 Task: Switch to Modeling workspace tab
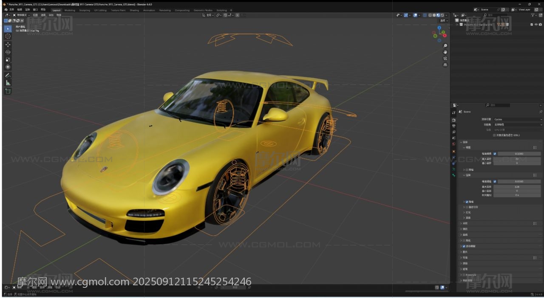click(x=70, y=10)
